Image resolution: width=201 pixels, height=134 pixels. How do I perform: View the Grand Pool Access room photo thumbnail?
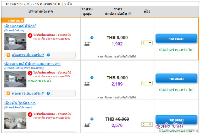(x=15, y=120)
